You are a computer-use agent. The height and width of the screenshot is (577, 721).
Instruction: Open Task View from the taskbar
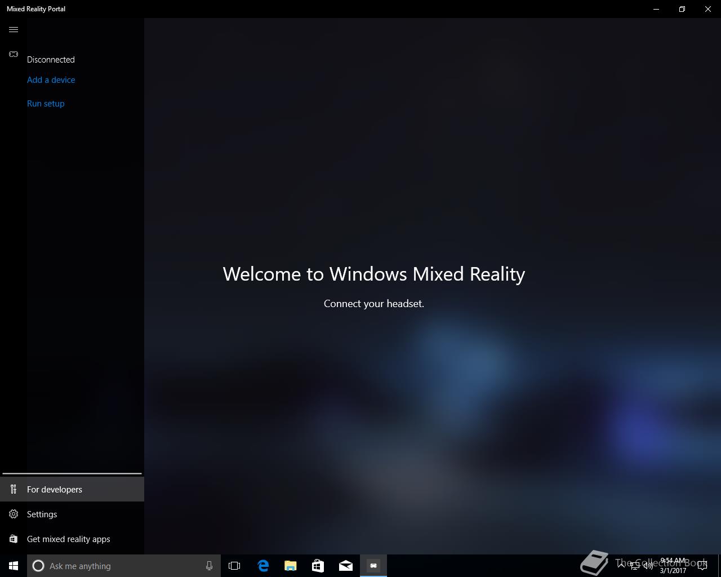point(234,566)
